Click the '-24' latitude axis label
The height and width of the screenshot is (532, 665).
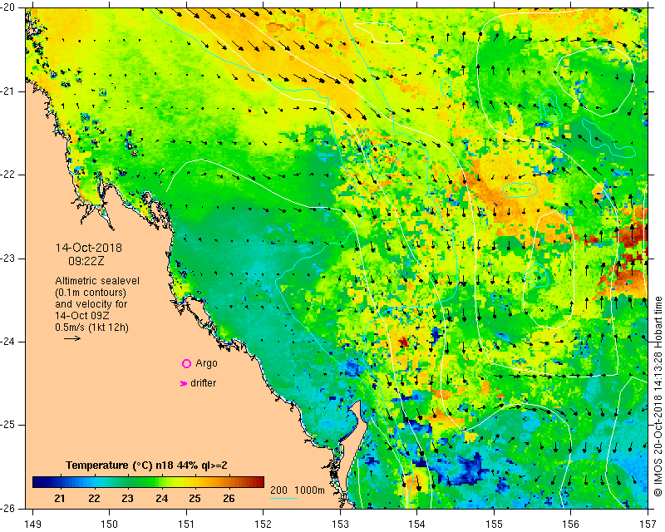pos(7,342)
